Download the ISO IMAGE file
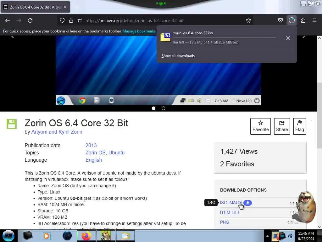The width and height of the screenshot is (322, 242). [231, 203]
